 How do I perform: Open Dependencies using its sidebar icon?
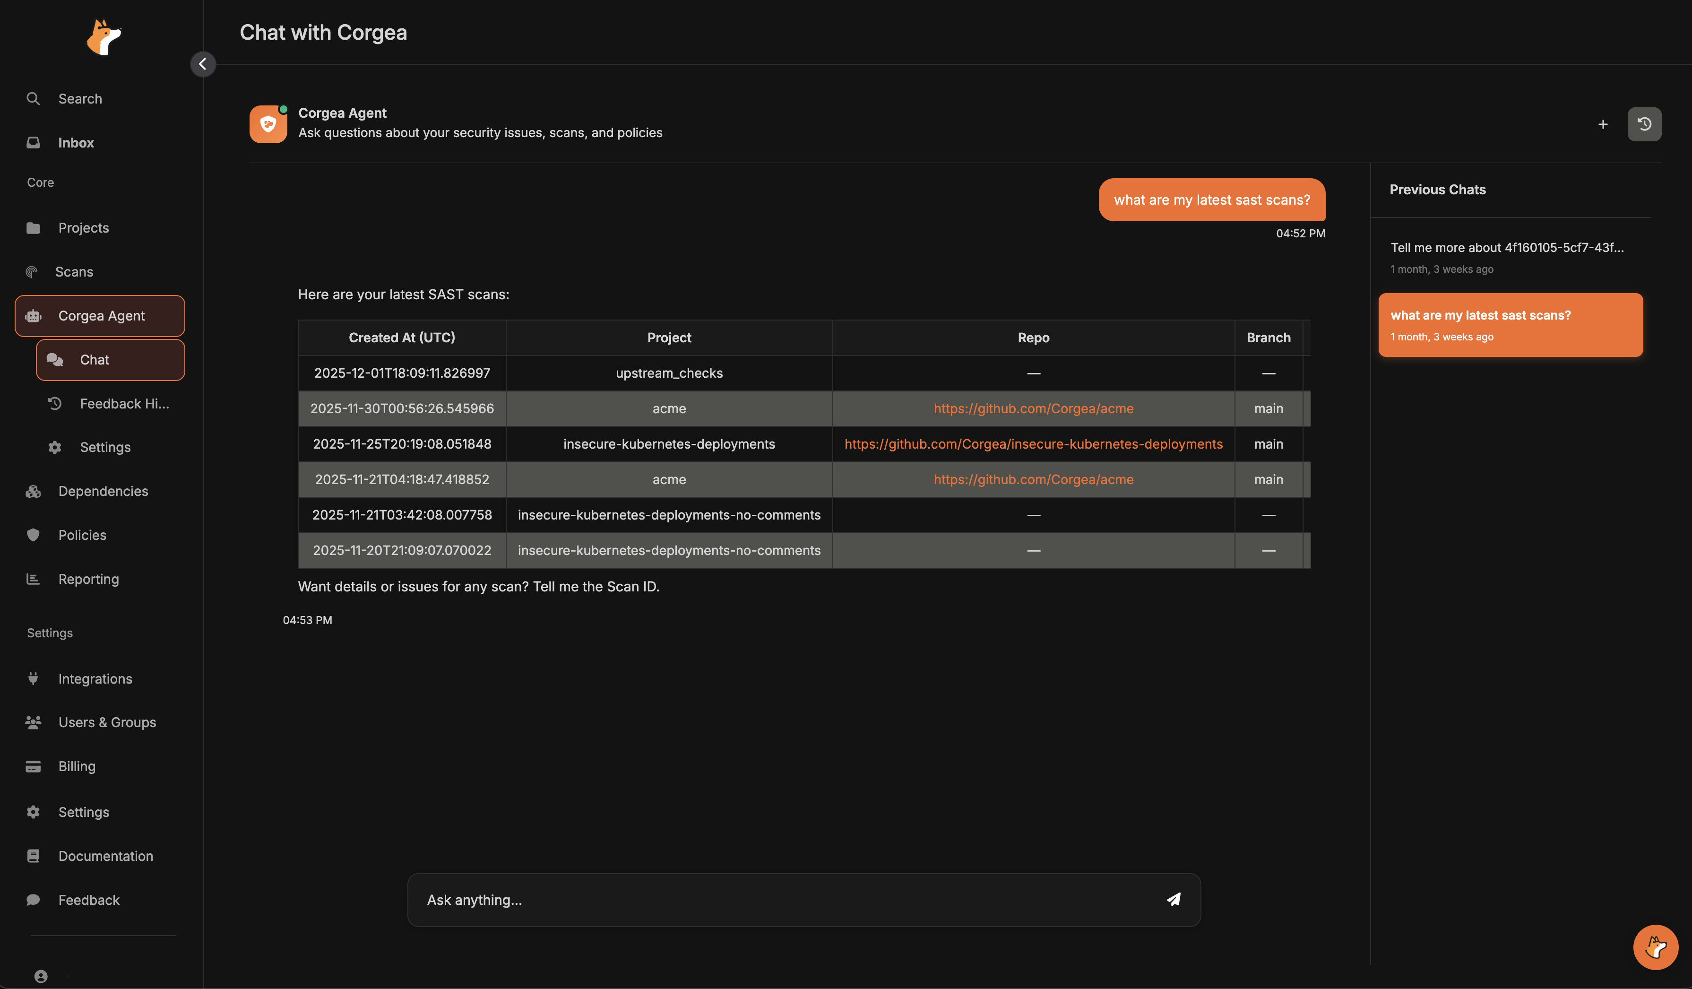[33, 491]
